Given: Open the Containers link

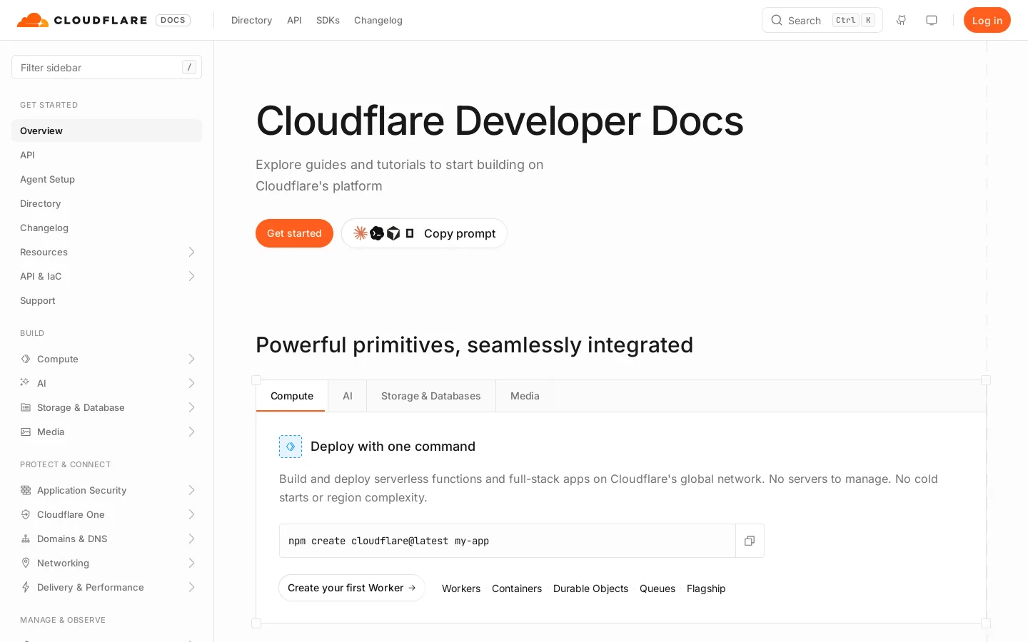Looking at the screenshot, I should pyautogui.click(x=517, y=588).
